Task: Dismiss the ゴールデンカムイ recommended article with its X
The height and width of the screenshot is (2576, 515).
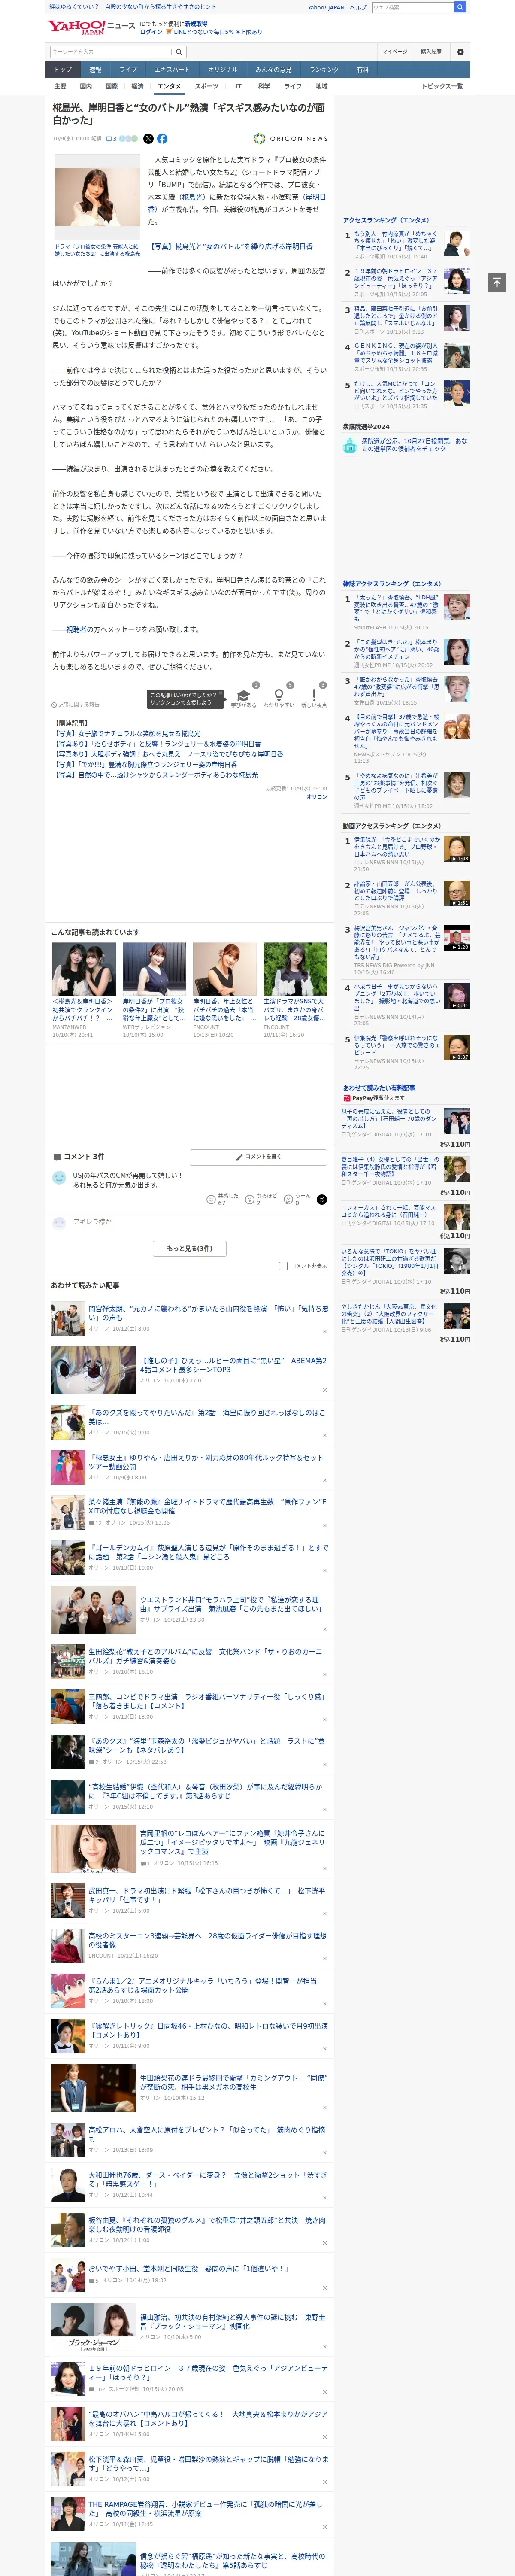Action: tap(324, 1571)
